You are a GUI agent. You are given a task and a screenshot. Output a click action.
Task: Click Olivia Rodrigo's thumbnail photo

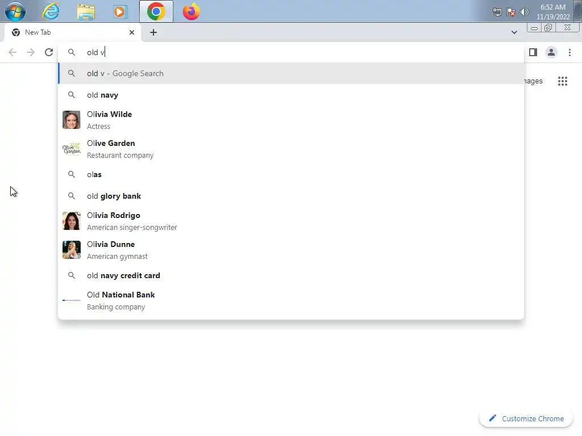(x=71, y=221)
